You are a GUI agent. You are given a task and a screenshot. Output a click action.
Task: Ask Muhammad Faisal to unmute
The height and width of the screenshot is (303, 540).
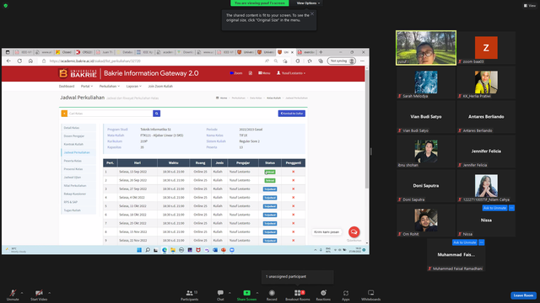point(465,242)
